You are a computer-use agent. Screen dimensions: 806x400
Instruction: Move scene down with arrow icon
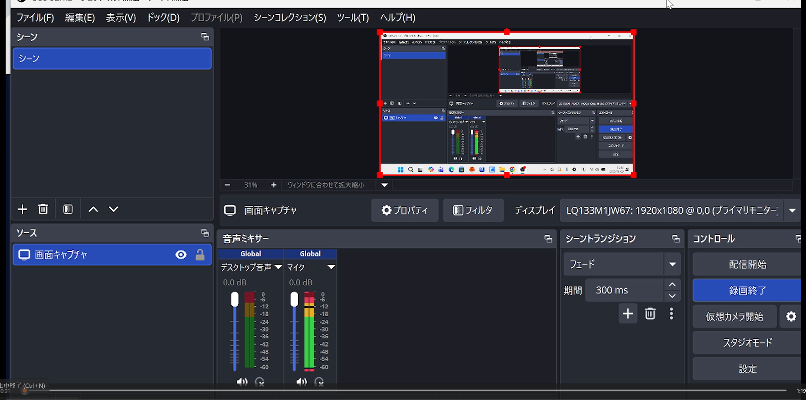coord(114,209)
